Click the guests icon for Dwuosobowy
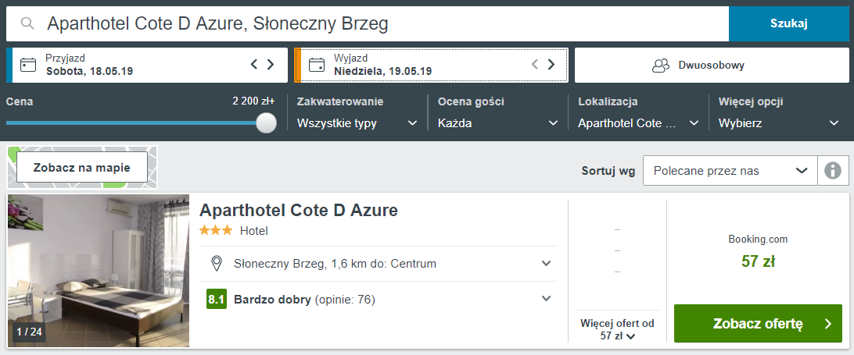The width and height of the screenshot is (854, 355). [x=661, y=66]
